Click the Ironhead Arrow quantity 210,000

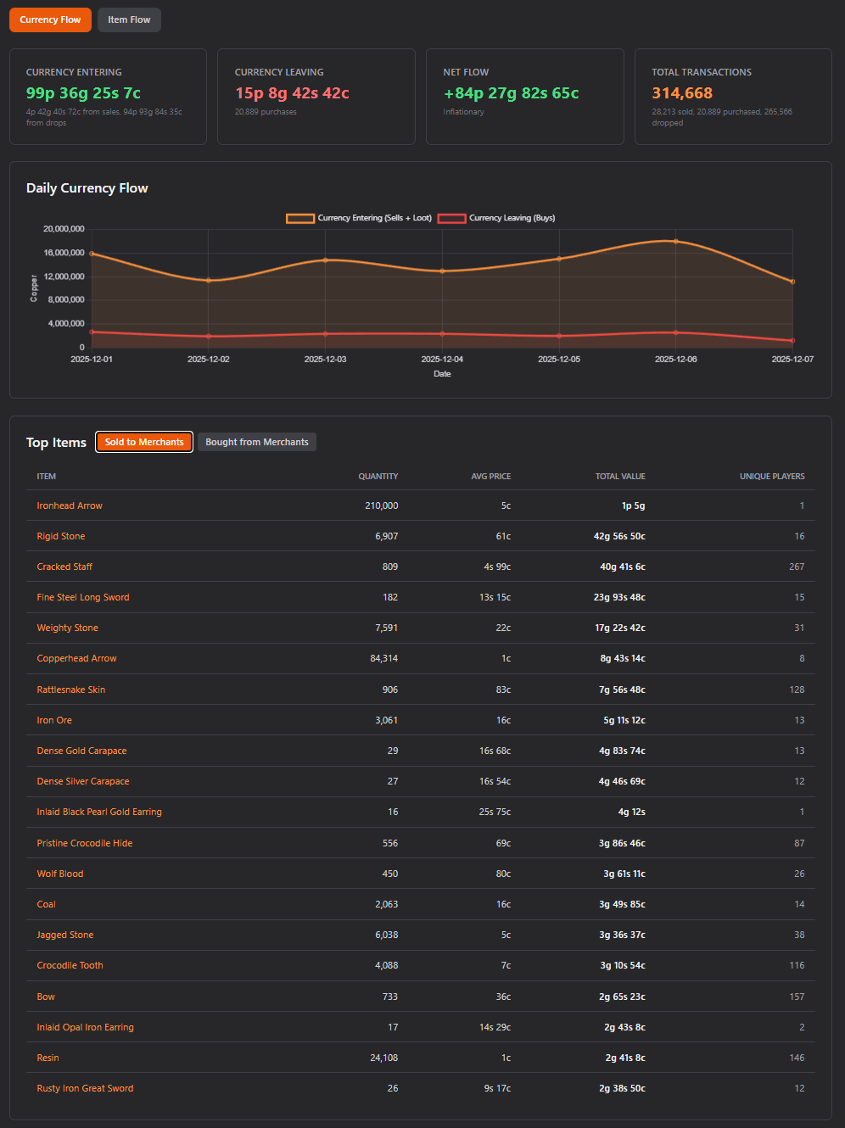(382, 505)
